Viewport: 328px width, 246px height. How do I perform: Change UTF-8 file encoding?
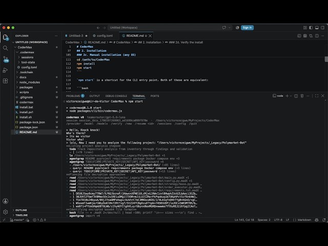pos(278,220)
